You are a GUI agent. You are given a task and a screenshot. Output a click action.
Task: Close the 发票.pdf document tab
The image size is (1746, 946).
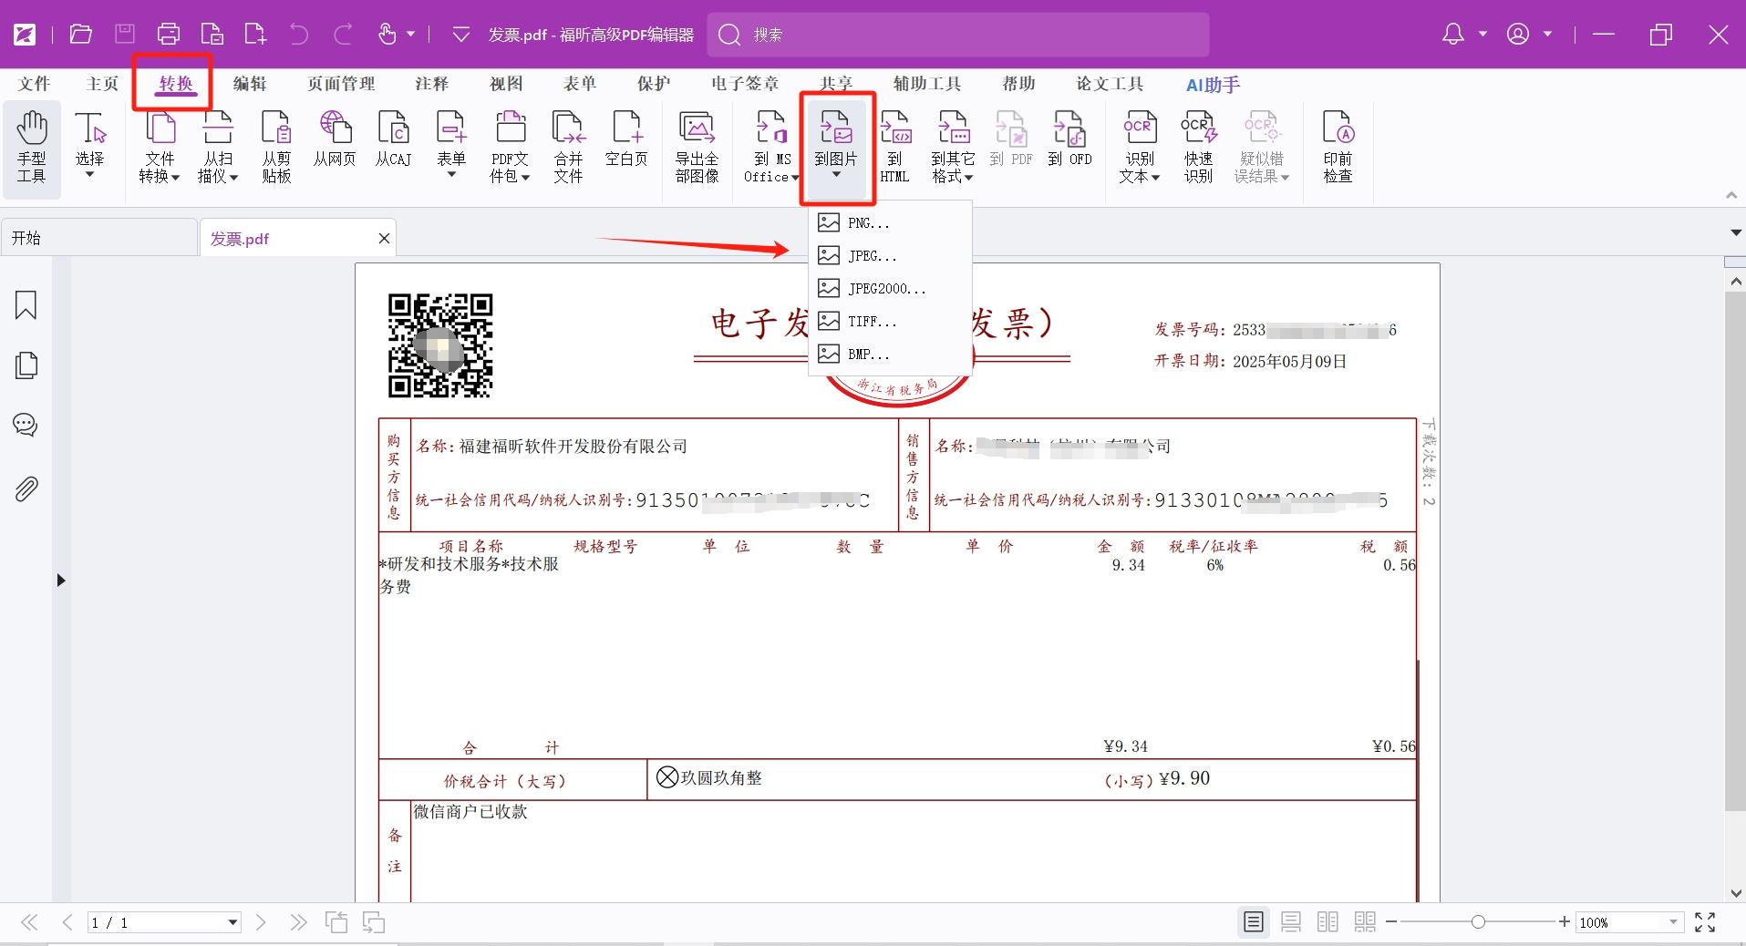click(384, 238)
